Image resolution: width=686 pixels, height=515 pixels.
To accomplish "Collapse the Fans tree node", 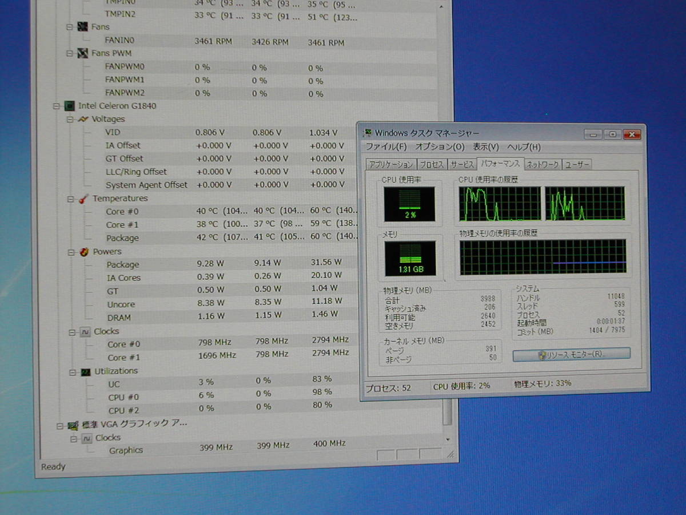I will [70, 27].
